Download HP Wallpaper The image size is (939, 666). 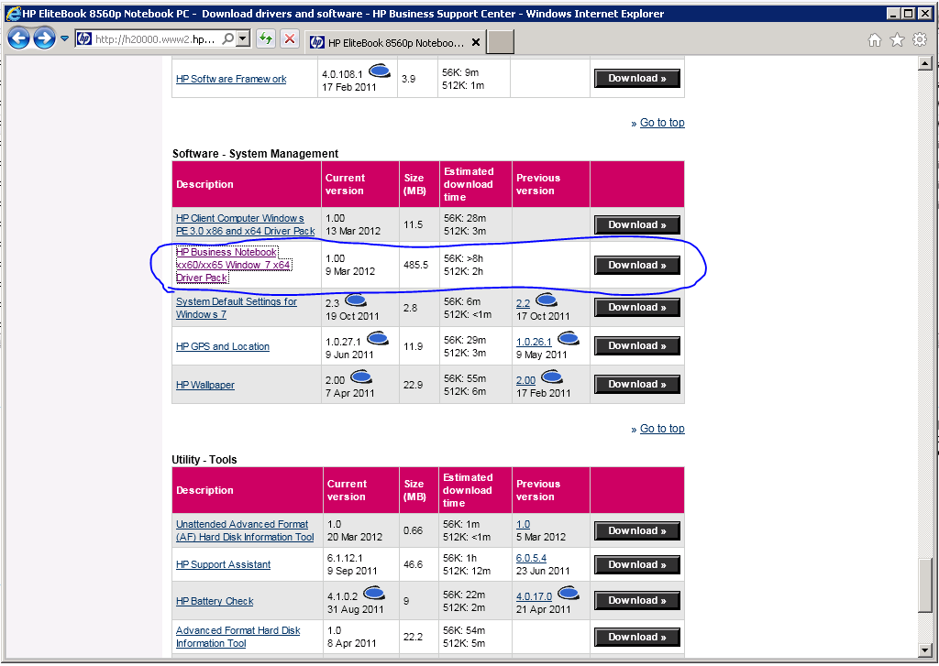coord(637,384)
